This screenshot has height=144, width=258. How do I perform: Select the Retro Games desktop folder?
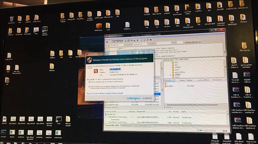(157, 11)
